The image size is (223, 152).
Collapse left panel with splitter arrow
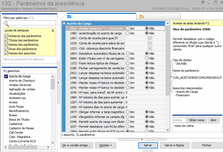coord(58,82)
